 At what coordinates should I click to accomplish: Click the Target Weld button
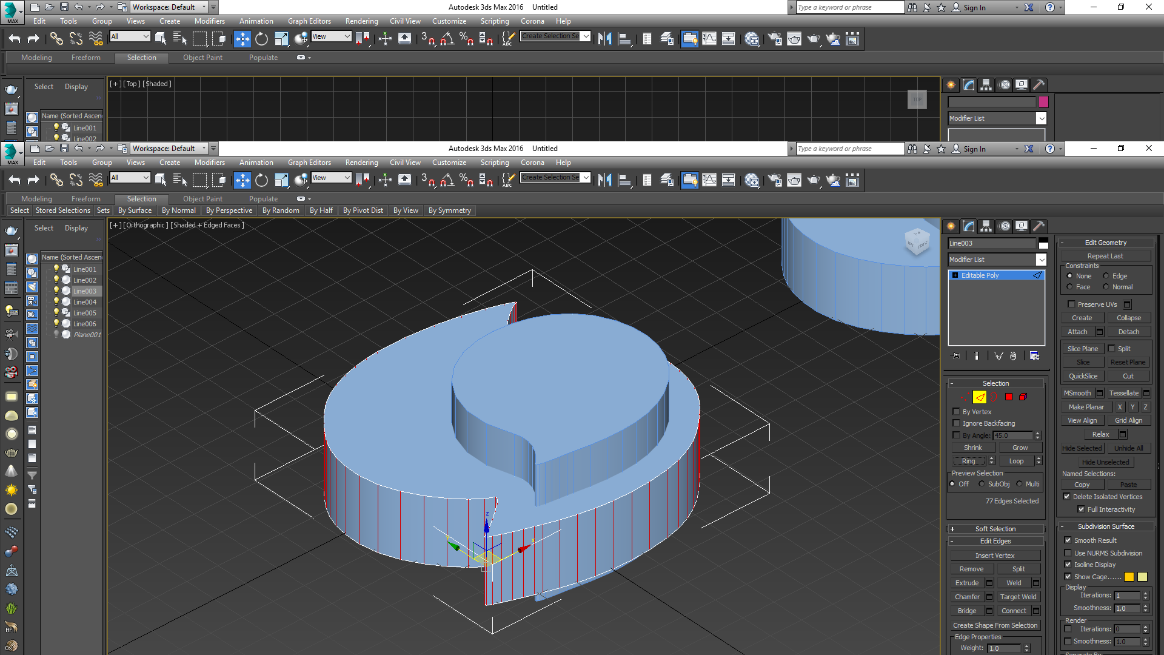(x=1018, y=597)
